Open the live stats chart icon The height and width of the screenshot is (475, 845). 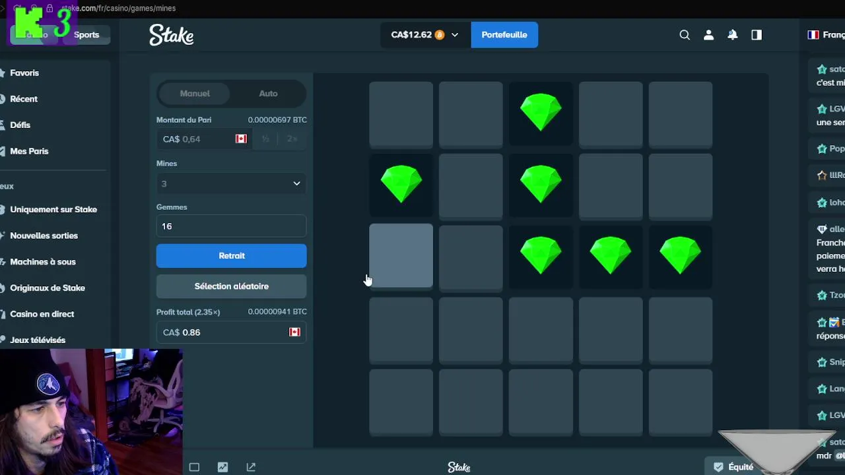click(222, 467)
